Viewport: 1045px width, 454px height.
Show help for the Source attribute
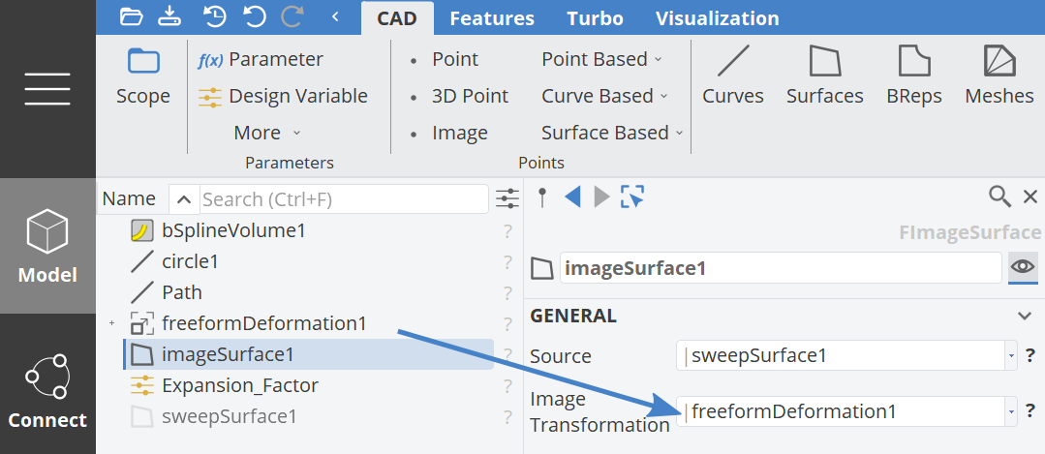(x=1030, y=355)
